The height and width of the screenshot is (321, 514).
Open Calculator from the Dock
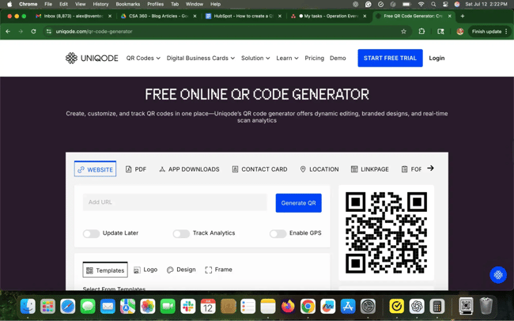pyautogui.click(x=437, y=307)
